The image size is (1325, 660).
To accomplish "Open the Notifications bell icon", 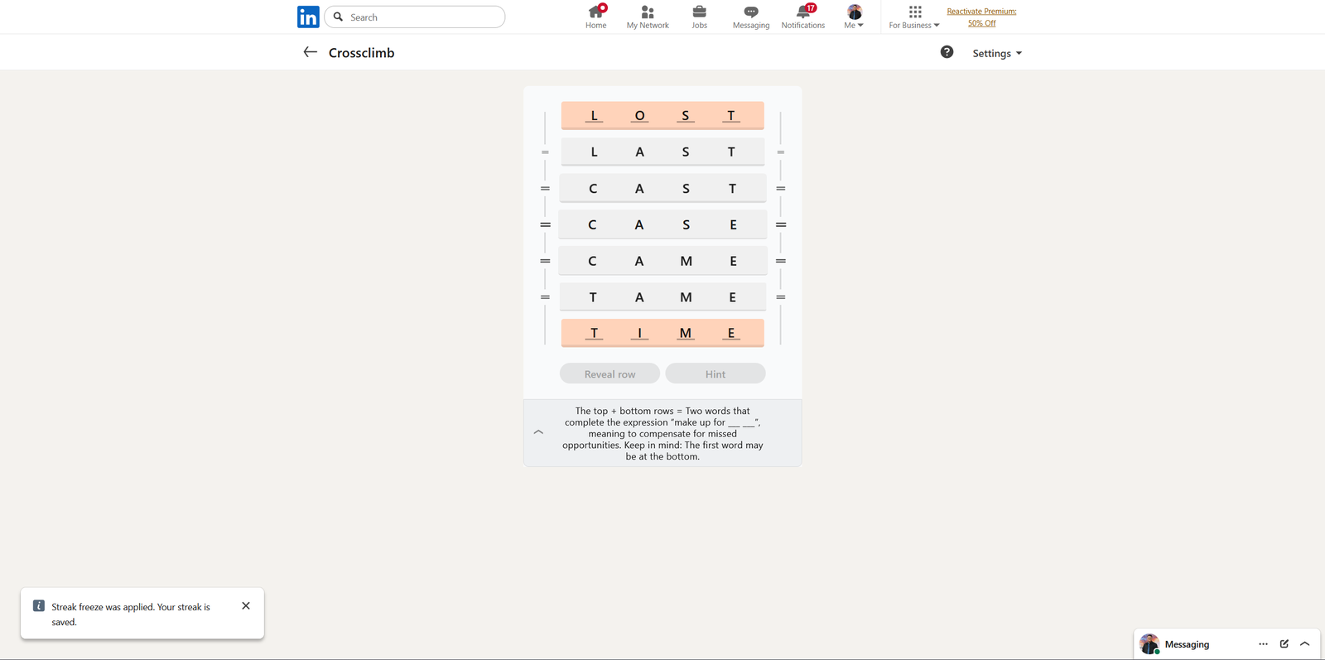I will tap(802, 12).
